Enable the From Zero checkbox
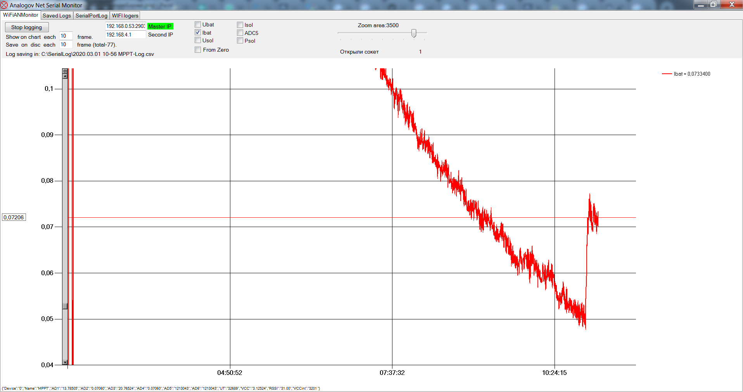This screenshot has height=392, width=743. click(198, 50)
